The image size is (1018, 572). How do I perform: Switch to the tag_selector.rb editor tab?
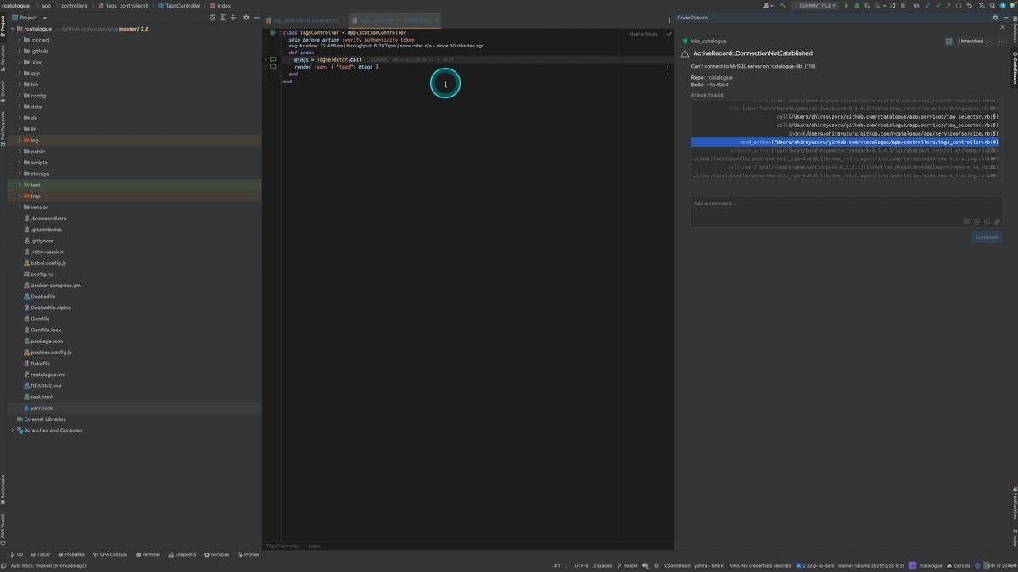coord(305,20)
